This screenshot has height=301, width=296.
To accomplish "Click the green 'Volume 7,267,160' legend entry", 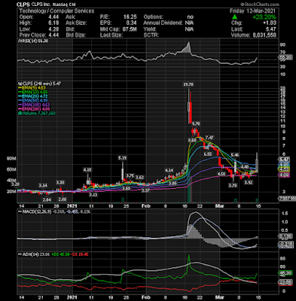I will (x=36, y=113).
